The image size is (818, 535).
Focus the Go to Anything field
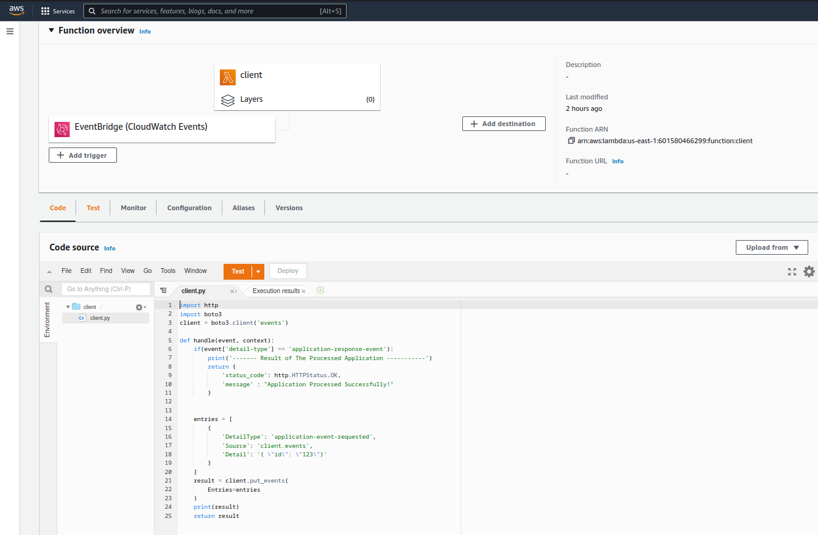coord(106,289)
